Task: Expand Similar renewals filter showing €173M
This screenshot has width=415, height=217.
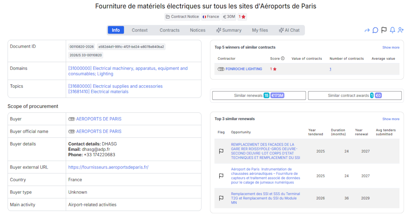Action: tap(258, 95)
